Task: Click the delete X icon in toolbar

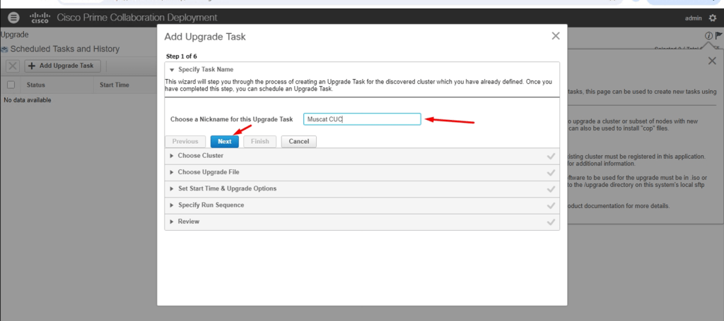Action: click(13, 66)
